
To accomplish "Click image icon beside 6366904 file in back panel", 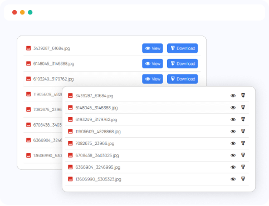I will (x=28, y=140).
